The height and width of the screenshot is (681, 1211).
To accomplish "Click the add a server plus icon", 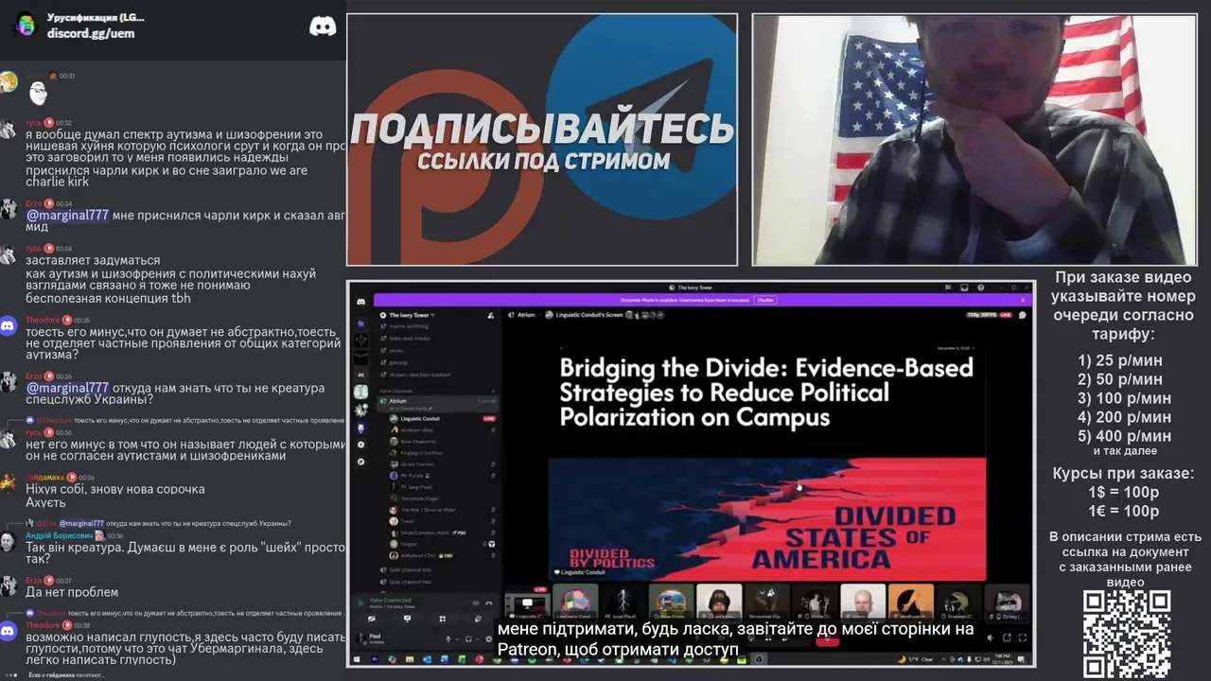I will pyautogui.click(x=360, y=445).
